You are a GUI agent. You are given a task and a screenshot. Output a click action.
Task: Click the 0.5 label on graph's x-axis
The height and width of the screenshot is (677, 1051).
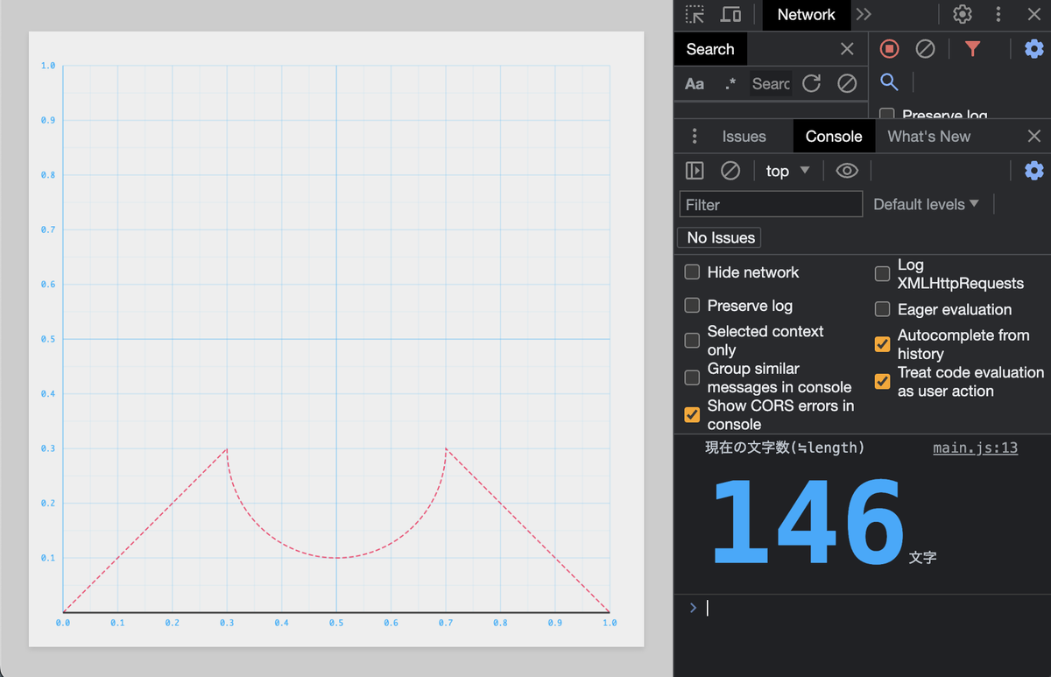point(336,623)
